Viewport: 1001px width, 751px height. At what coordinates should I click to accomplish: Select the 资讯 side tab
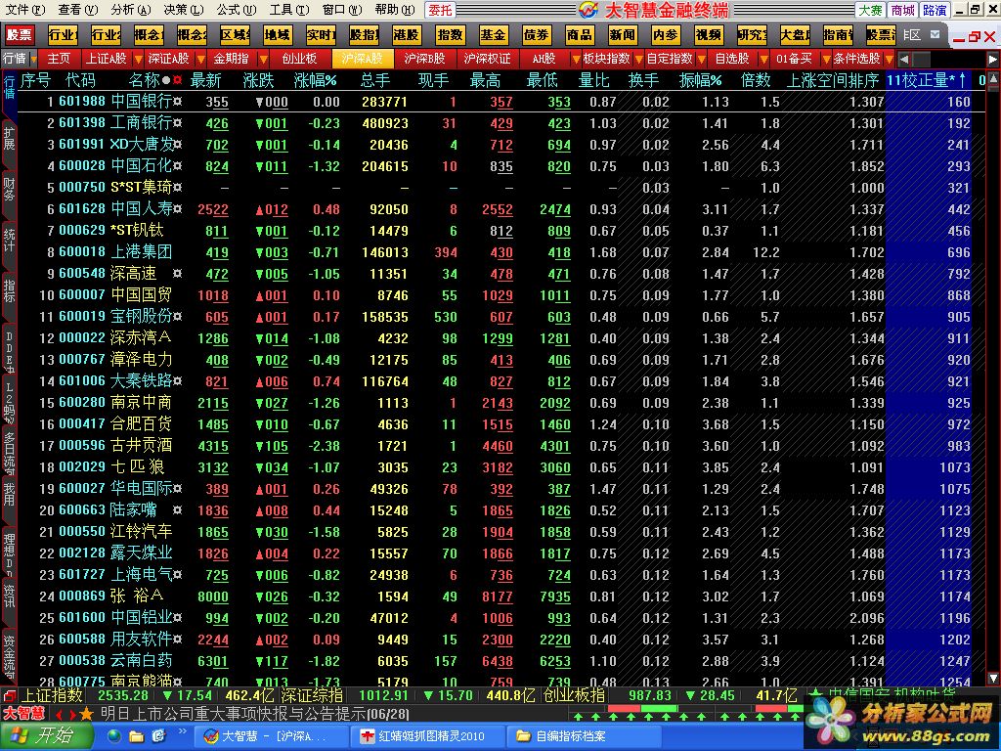9,596
